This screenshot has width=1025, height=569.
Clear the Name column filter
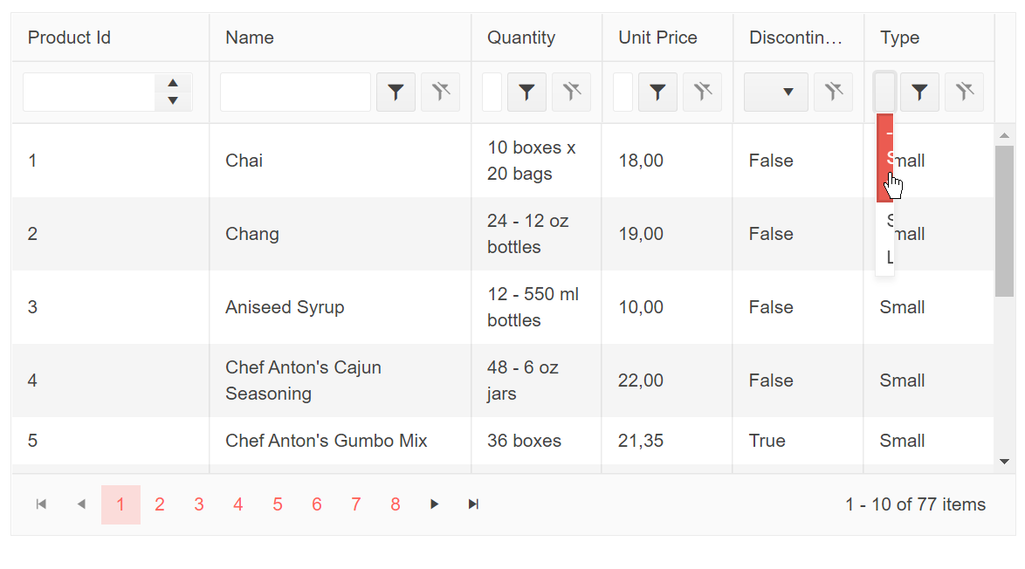pyautogui.click(x=440, y=92)
